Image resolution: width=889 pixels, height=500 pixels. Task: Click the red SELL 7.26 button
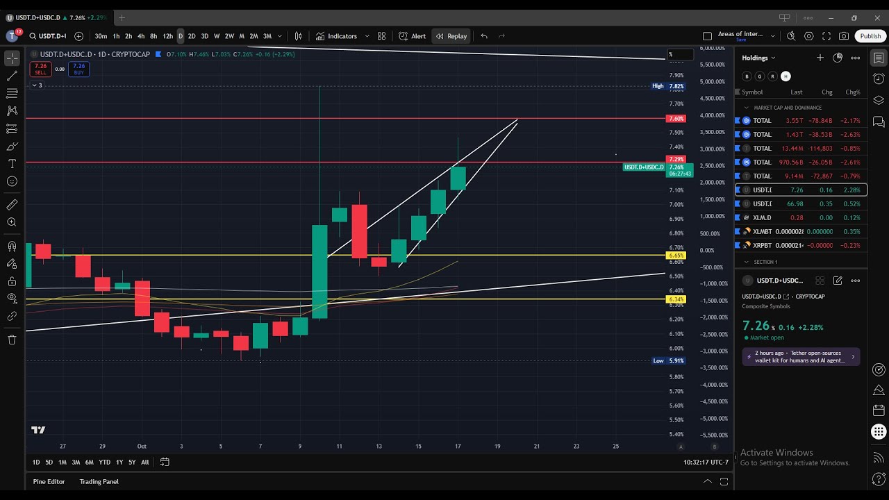tap(40, 69)
